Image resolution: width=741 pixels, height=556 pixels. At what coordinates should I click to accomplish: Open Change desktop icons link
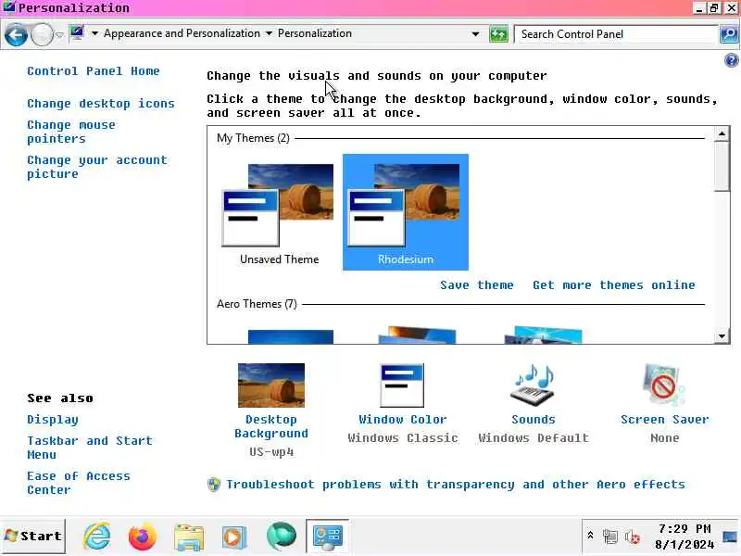pyautogui.click(x=101, y=104)
